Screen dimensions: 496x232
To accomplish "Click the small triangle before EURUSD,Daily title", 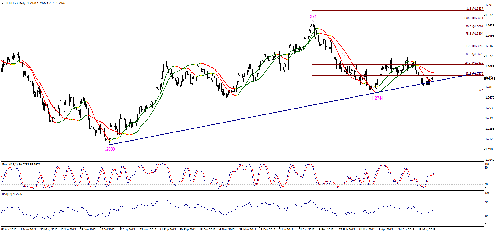I will [3, 3].
